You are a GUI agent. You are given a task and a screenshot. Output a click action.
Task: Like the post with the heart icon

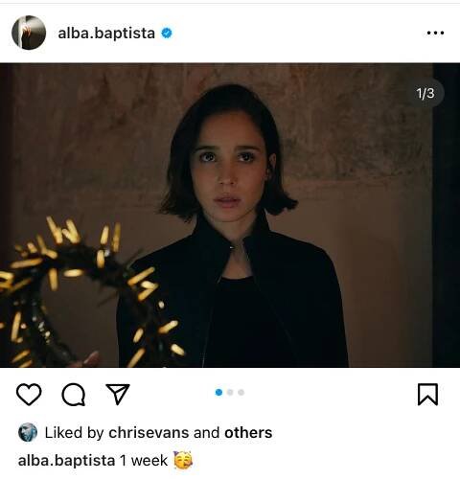[x=29, y=395]
